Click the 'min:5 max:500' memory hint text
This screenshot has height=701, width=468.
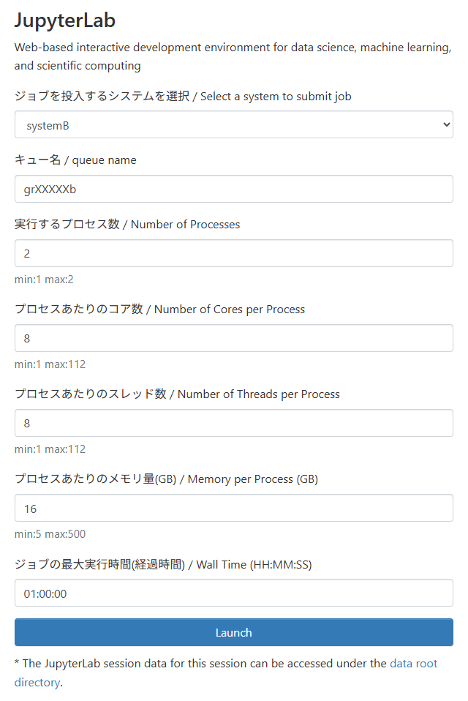pos(50,533)
